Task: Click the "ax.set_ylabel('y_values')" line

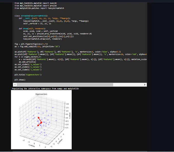Action: point(28,67)
